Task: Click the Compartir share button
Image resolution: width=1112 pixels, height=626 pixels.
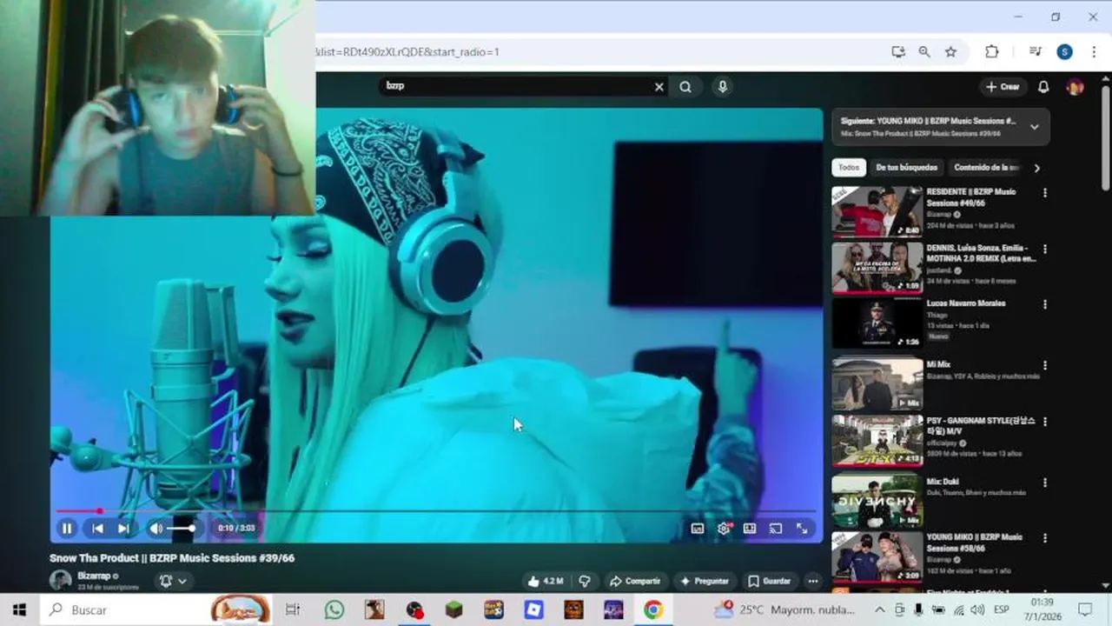Action: click(x=635, y=581)
